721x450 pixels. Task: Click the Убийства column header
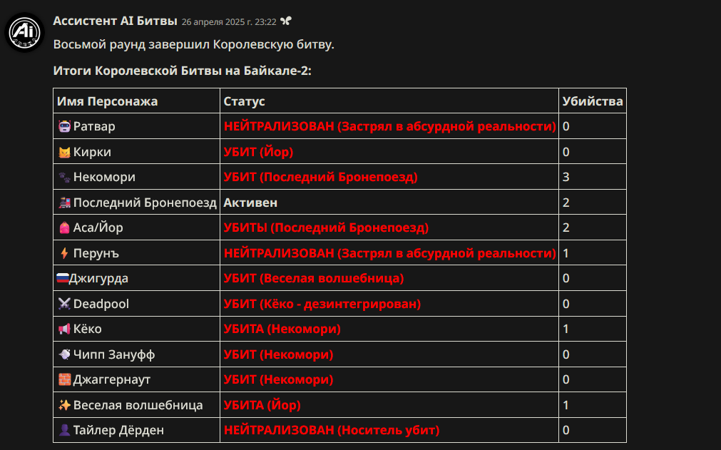(592, 101)
